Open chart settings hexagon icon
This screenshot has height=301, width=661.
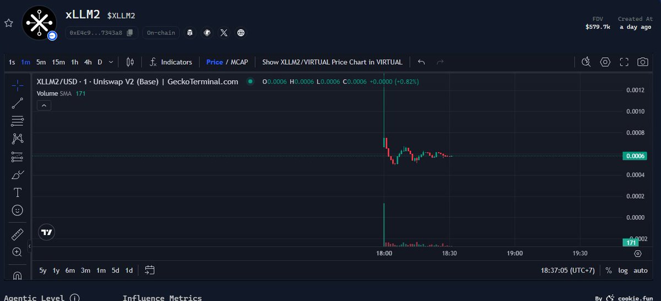click(605, 62)
